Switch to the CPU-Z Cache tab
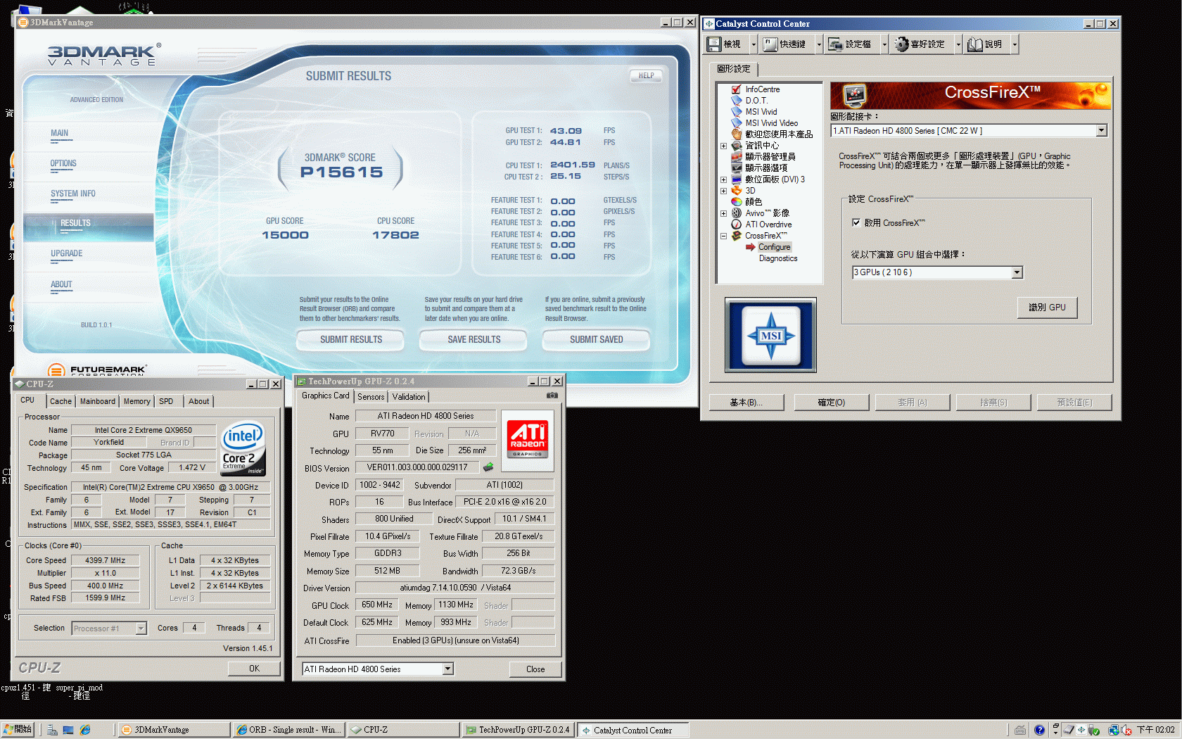 pyautogui.click(x=61, y=401)
